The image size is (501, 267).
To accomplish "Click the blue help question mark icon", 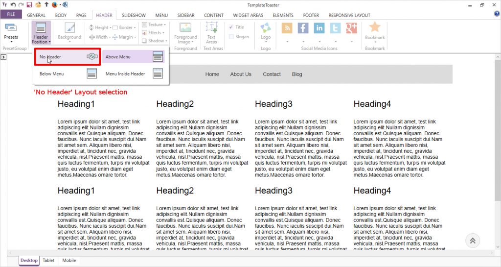I will coord(497,14).
